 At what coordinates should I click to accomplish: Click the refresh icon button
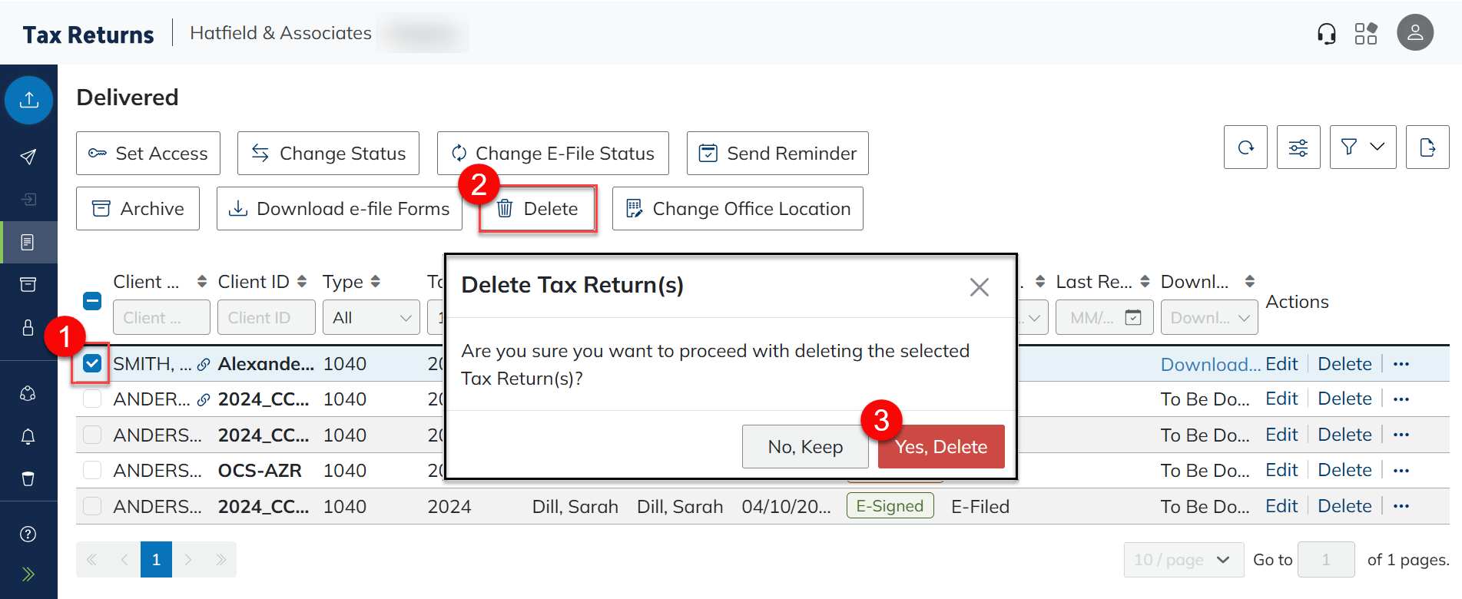point(1245,147)
